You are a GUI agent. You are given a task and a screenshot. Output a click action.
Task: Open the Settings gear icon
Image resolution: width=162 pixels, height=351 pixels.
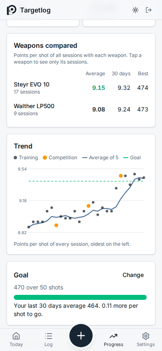point(146,336)
